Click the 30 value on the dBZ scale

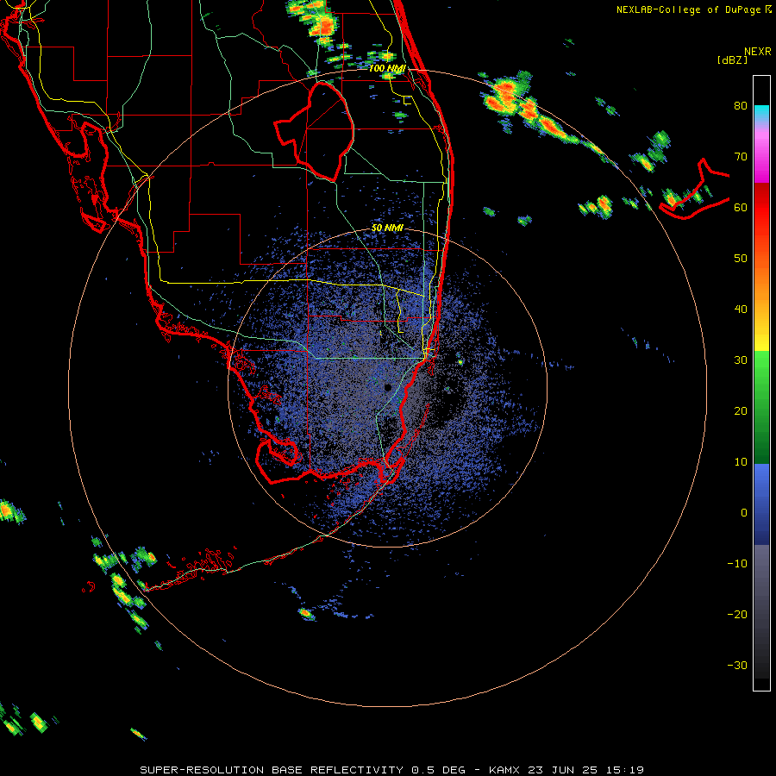click(x=741, y=360)
